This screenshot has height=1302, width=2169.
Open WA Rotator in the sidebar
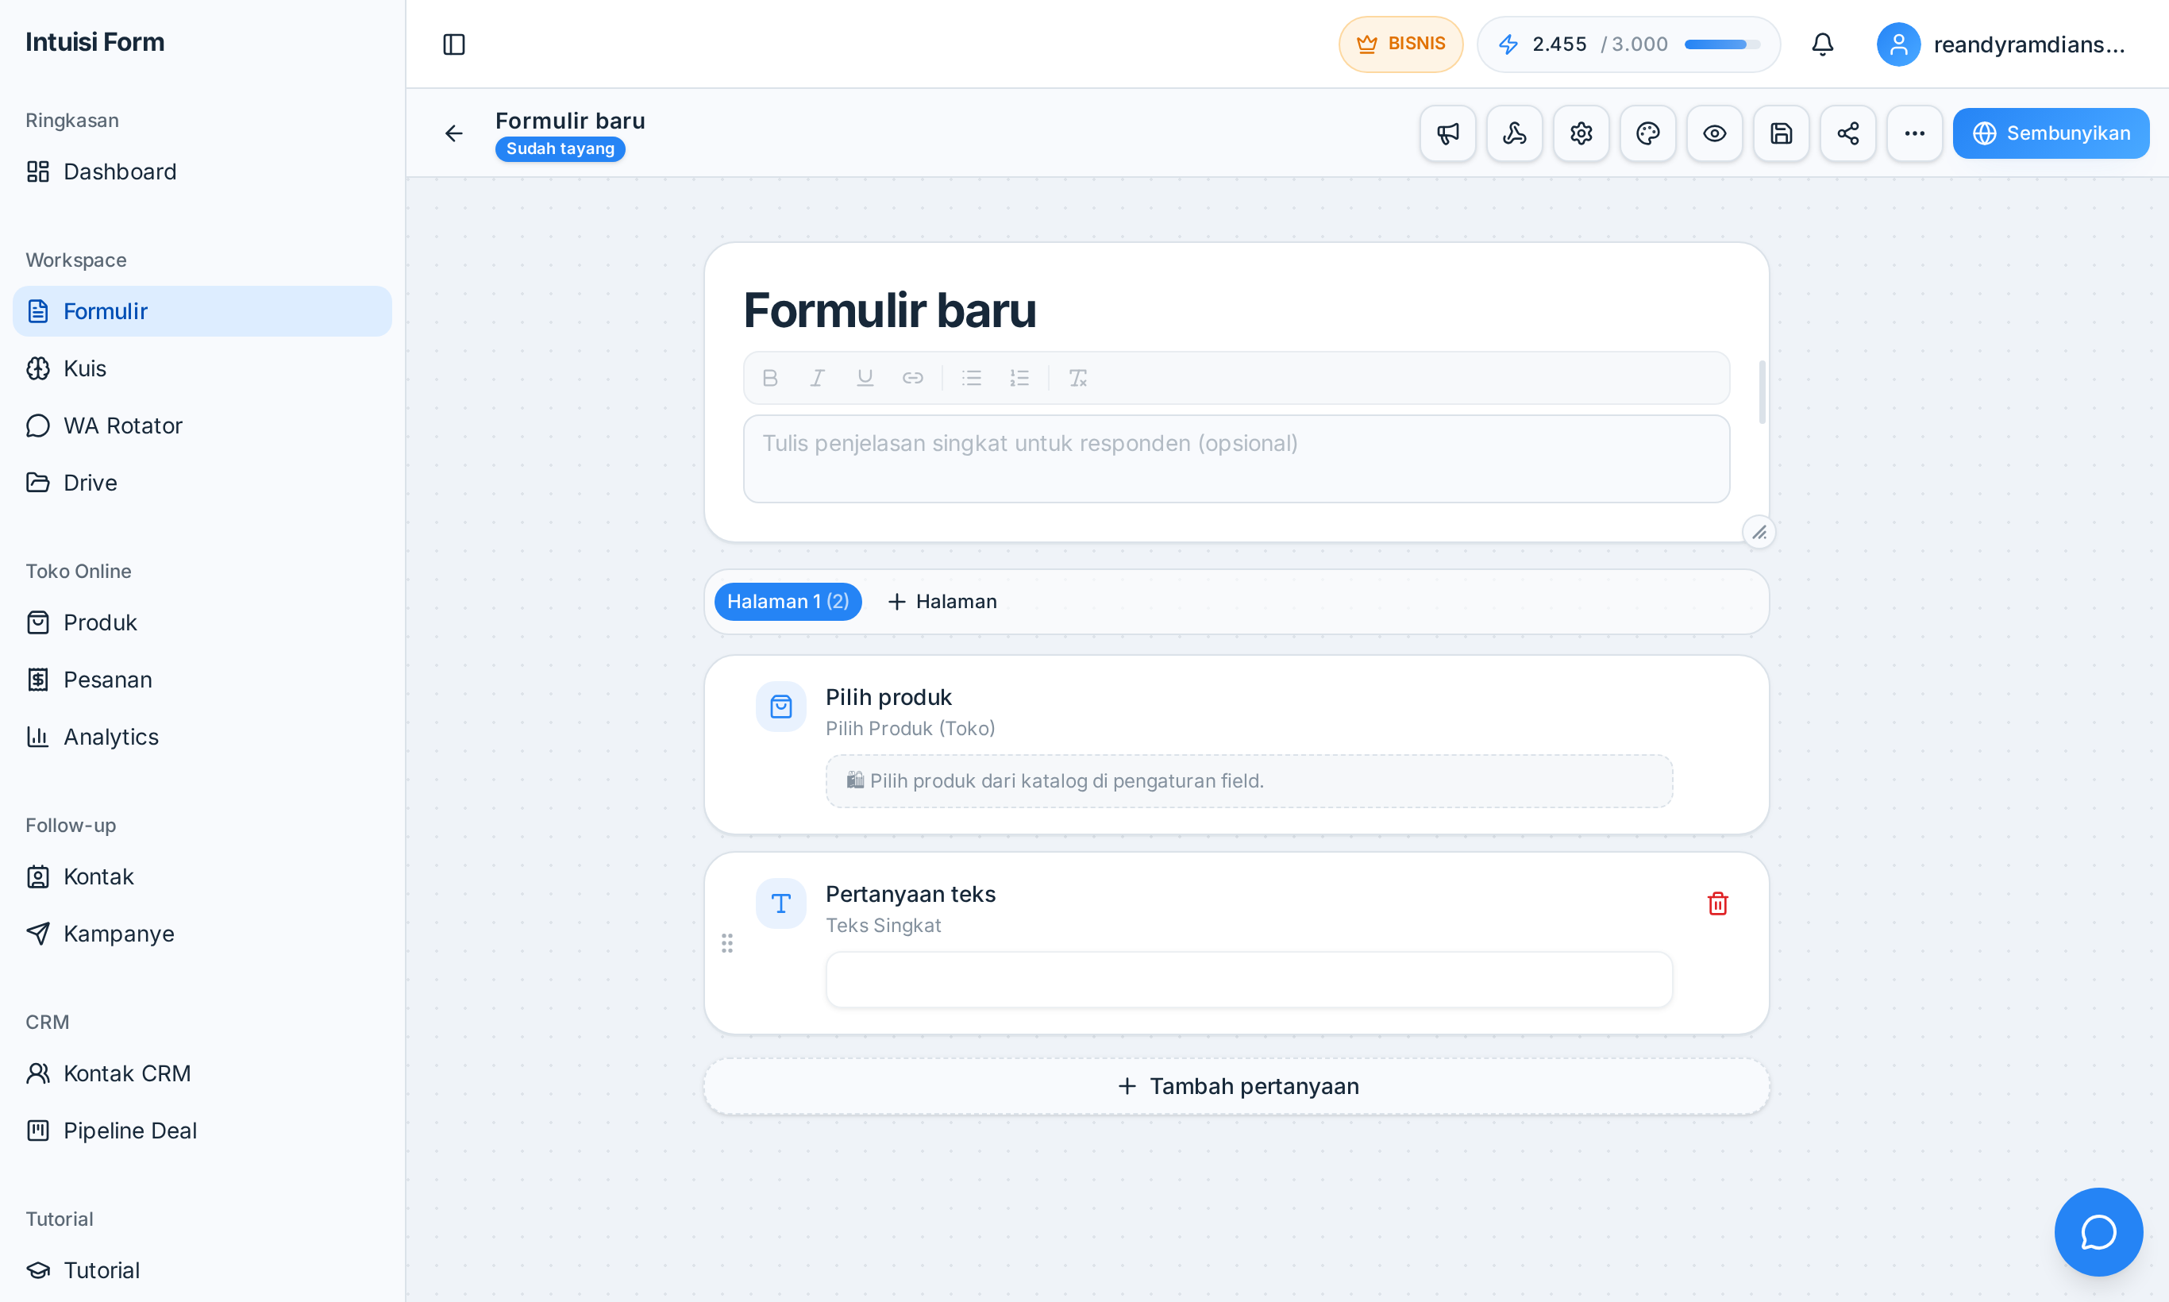pyautogui.click(x=202, y=426)
